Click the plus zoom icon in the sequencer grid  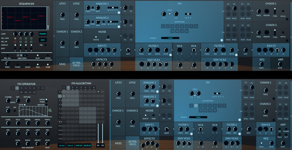48,27
